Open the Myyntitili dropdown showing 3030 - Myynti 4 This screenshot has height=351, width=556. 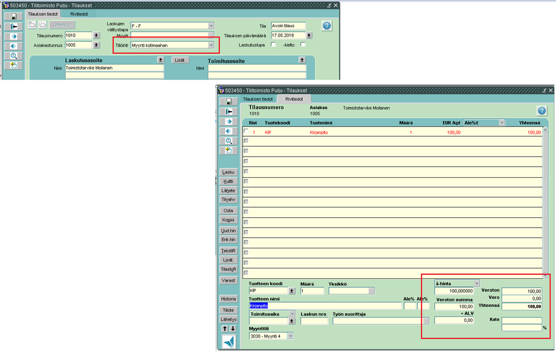coord(290,336)
